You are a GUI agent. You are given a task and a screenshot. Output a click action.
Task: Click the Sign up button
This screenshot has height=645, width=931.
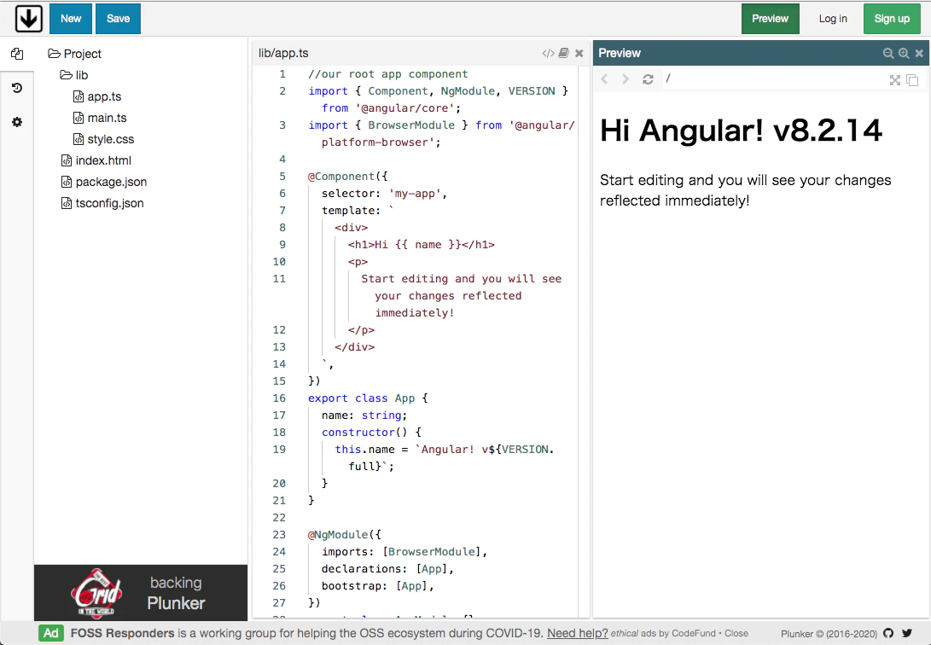pos(892,19)
